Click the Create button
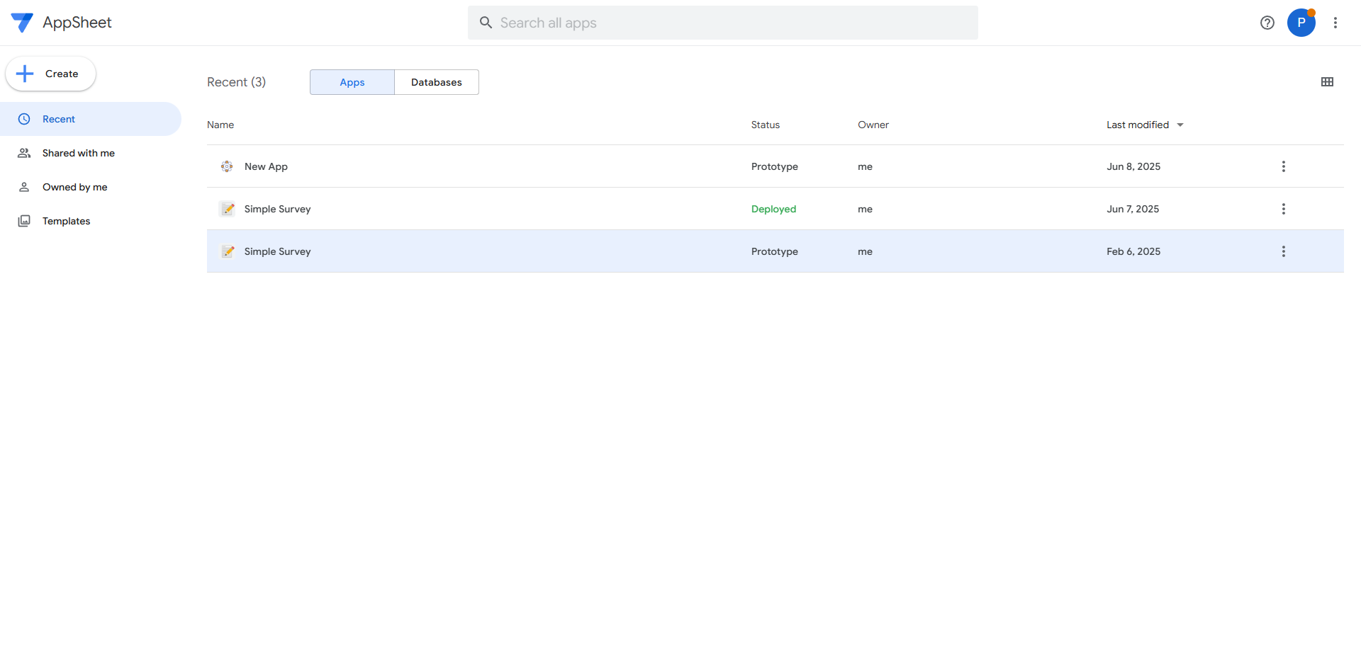This screenshot has width=1361, height=645. pos(51,74)
